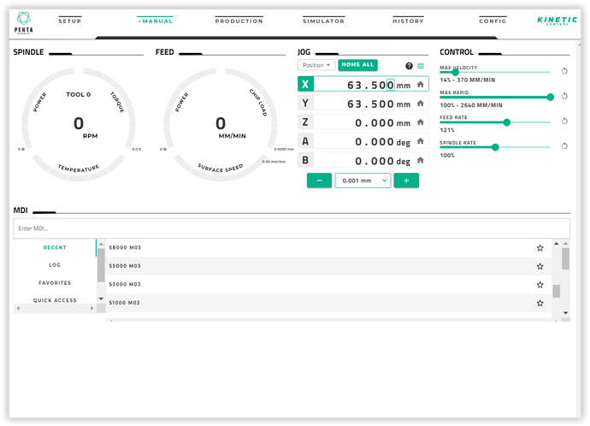This screenshot has width=590, height=426.
Task: Click the Z position value 0.000 mm
Action: click(383, 122)
